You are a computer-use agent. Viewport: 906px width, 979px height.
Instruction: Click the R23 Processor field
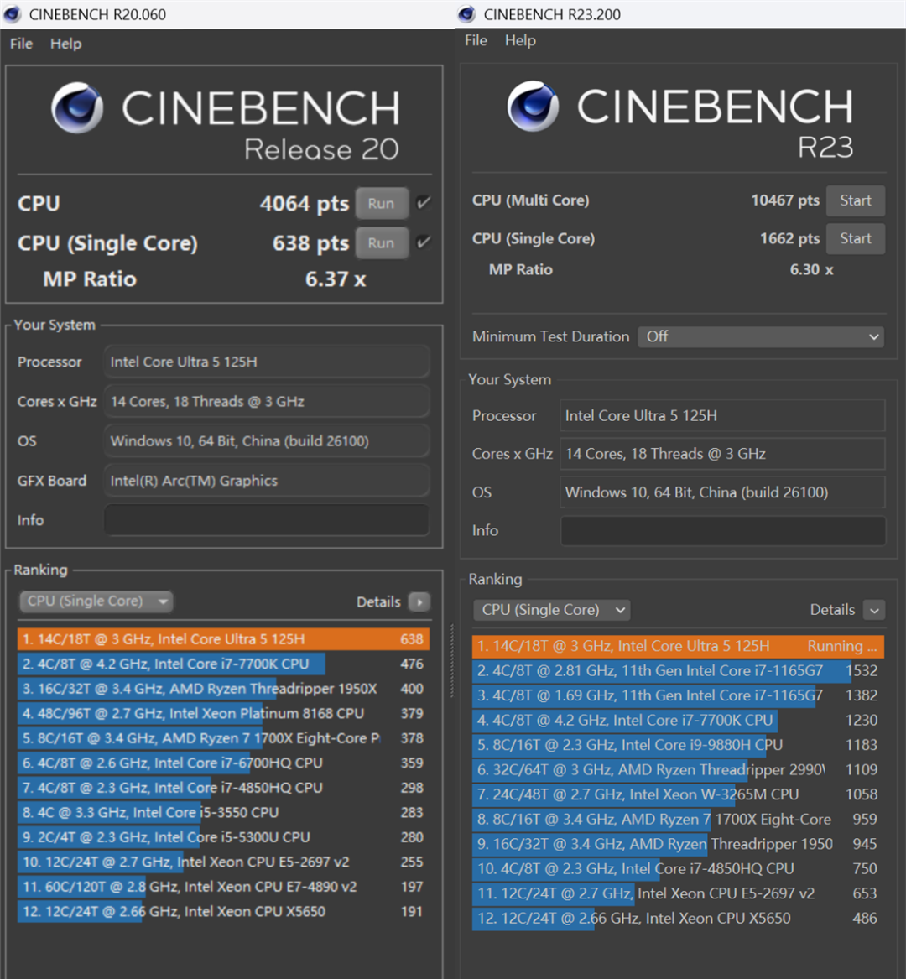tap(722, 416)
